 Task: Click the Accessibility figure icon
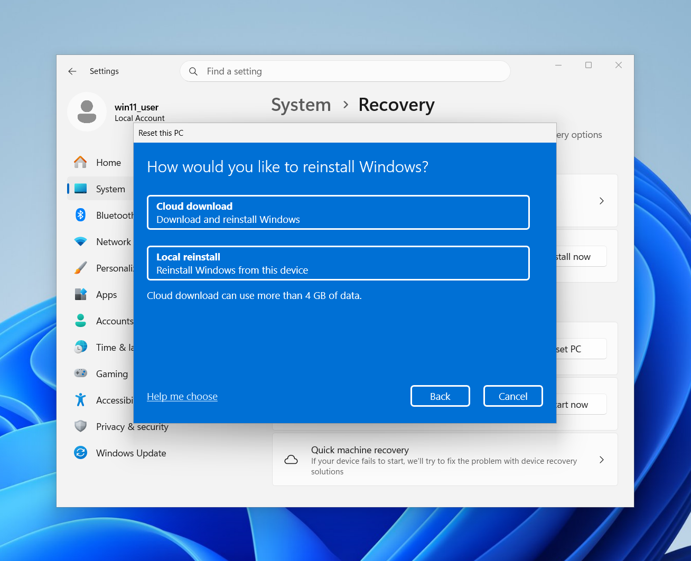(x=80, y=400)
